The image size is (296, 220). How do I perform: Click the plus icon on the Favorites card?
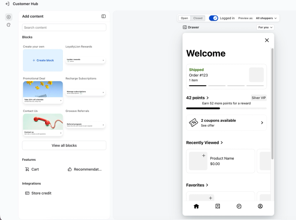pyautogui.click(x=211, y=198)
